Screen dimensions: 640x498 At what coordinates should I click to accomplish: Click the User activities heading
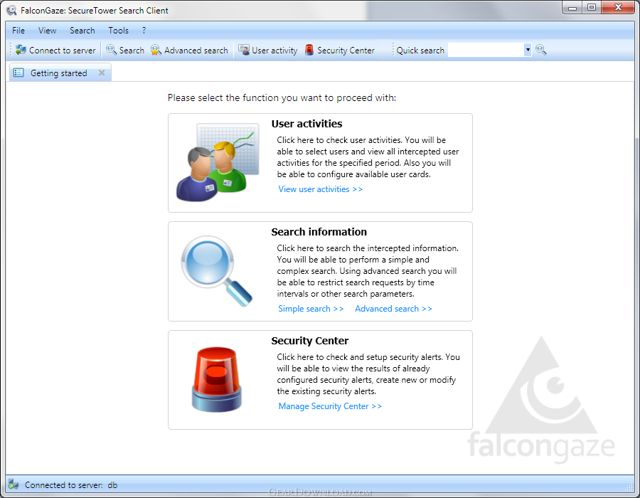[306, 124]
